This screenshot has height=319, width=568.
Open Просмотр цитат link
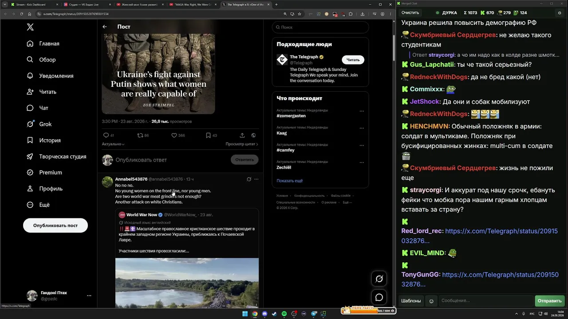[242, 144]
